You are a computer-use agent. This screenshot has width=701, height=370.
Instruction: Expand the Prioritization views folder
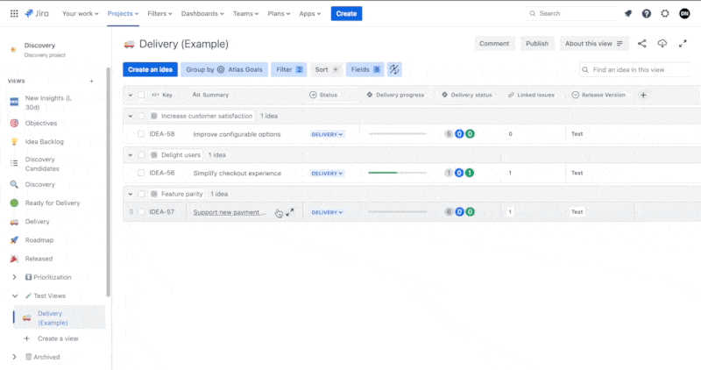tap(14, 277)
